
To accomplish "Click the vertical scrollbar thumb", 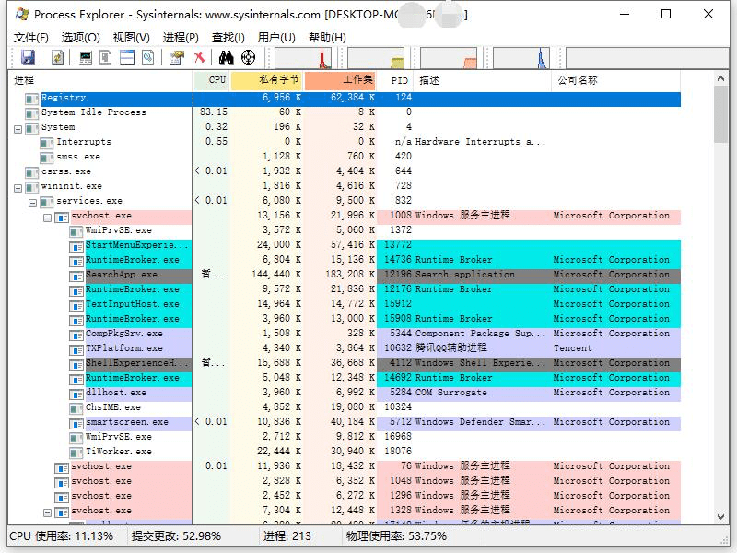I will click(x=720, y=114).
